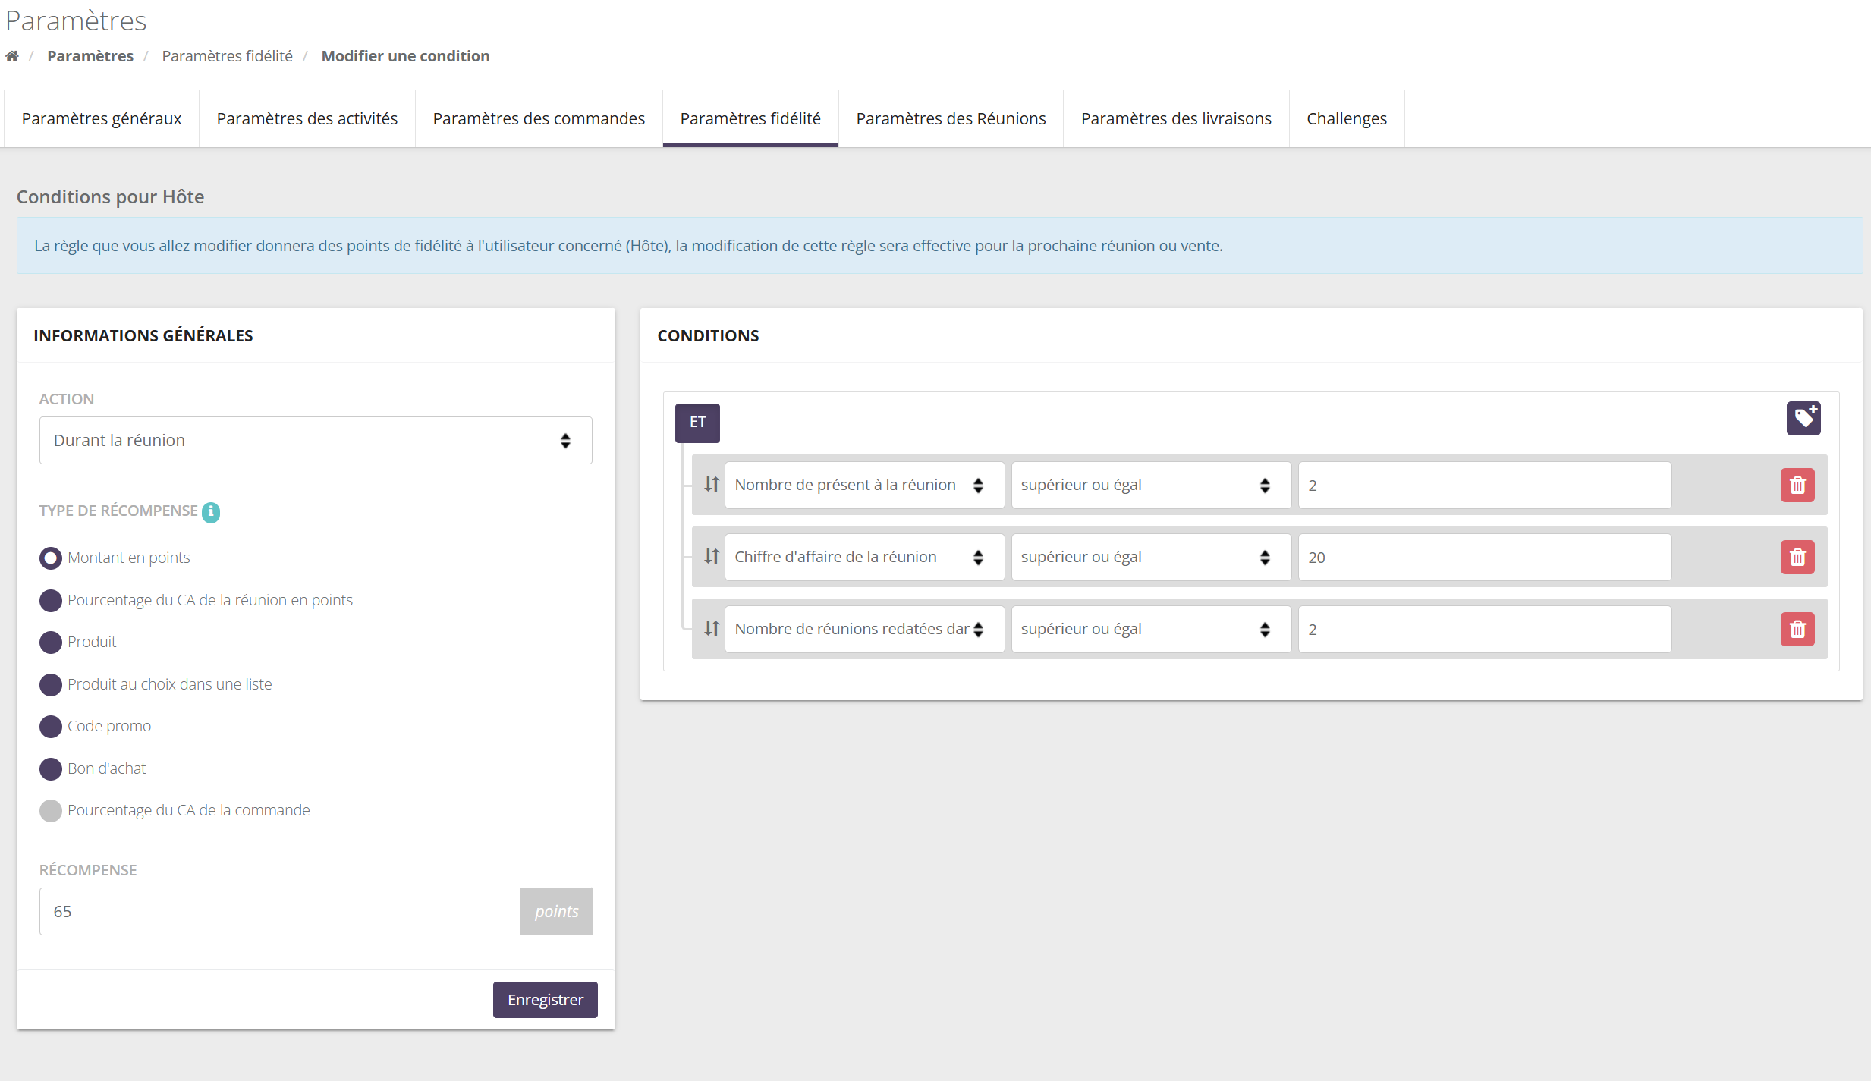Click the info icon next to Type de récompense
Image resolution: width=1871 pixels, height=1081 pixels.
pyautogui.click(x=211, y=512)
